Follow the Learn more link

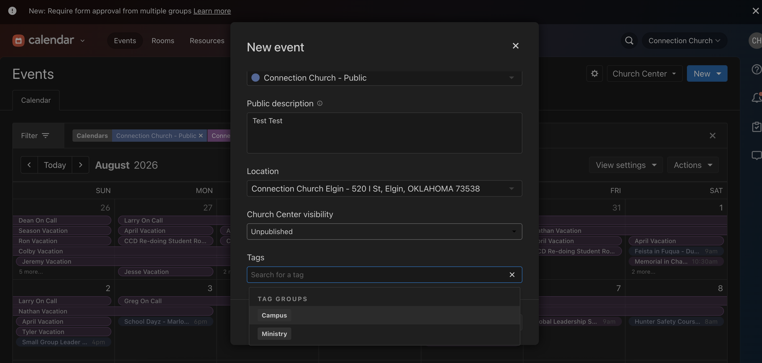(212, 11)
